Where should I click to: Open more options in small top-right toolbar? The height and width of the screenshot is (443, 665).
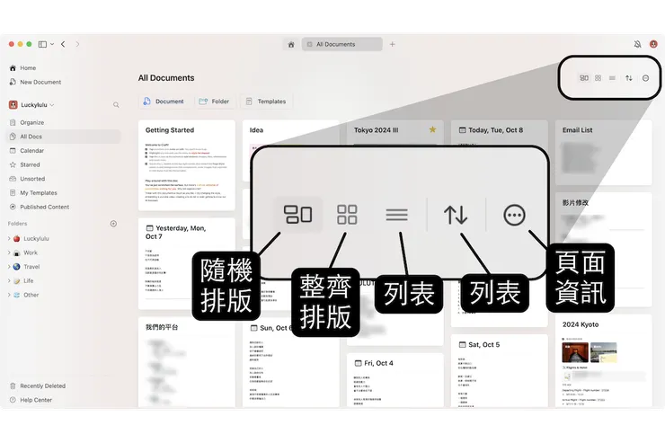click(x=645, y=78)
